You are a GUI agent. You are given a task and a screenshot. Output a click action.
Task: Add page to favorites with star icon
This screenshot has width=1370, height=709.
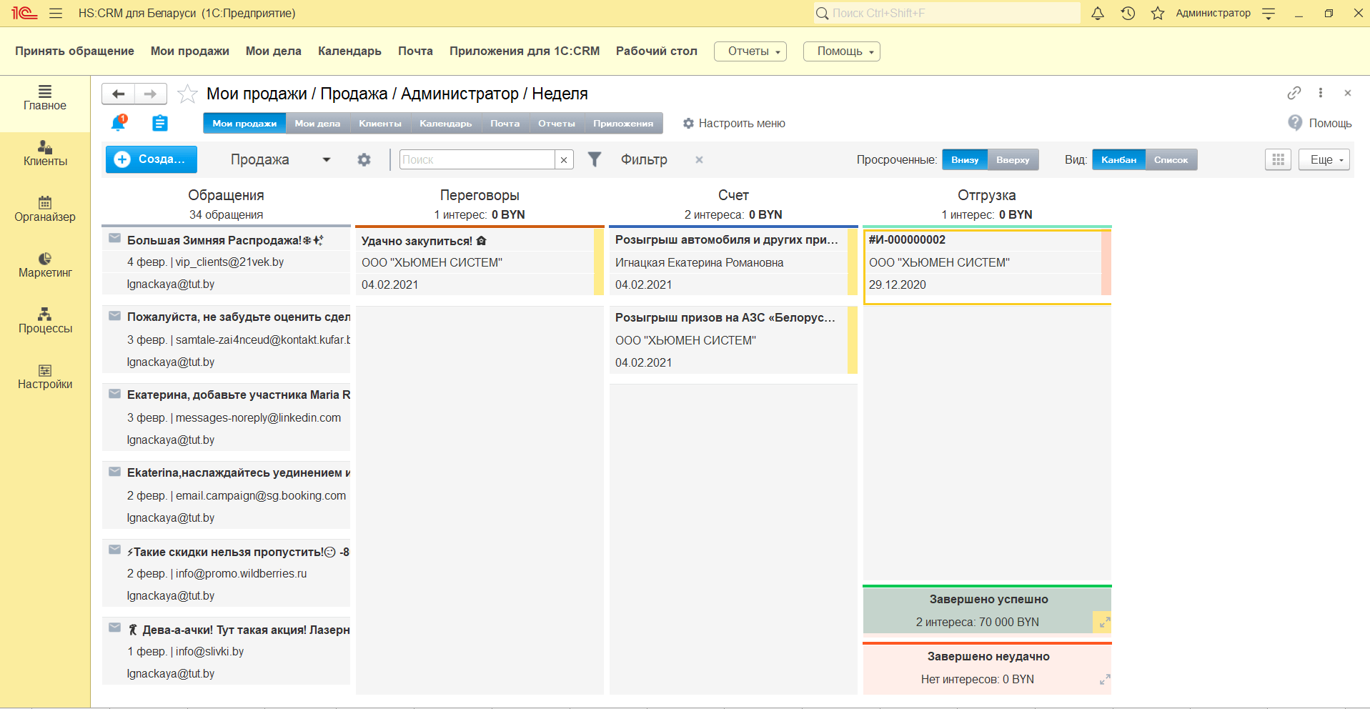187,94
